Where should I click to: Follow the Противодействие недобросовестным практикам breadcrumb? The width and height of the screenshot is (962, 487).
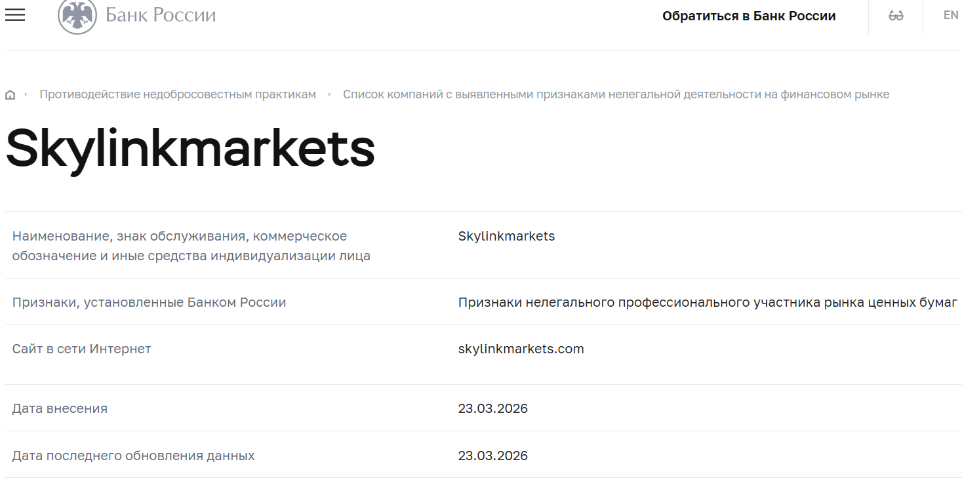(177, 94)
